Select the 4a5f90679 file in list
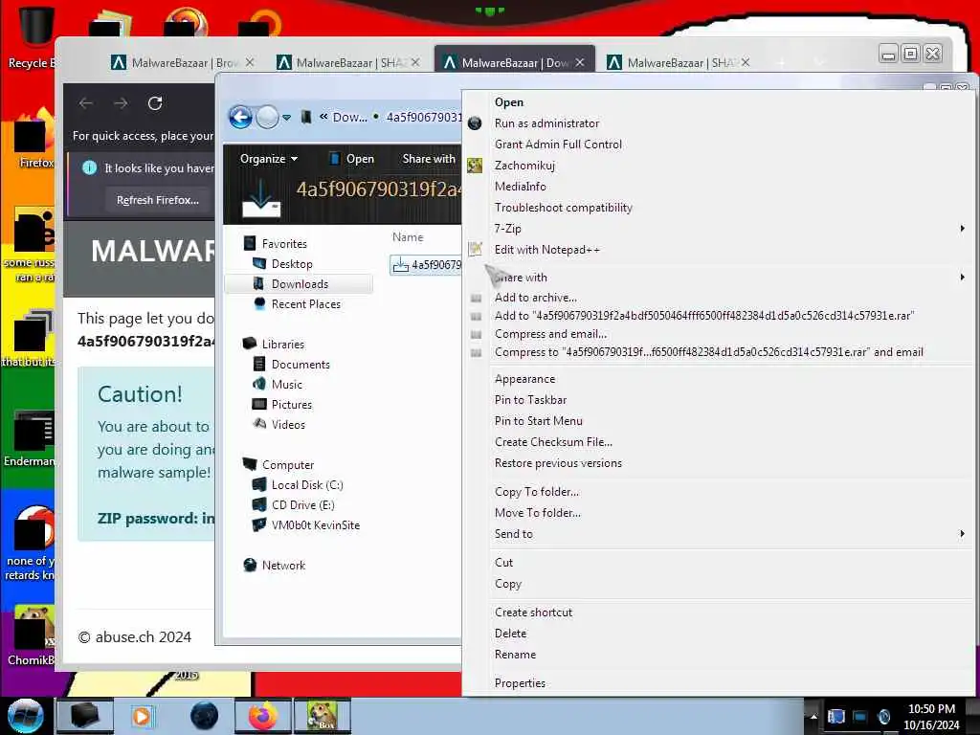 click(426, 265)
